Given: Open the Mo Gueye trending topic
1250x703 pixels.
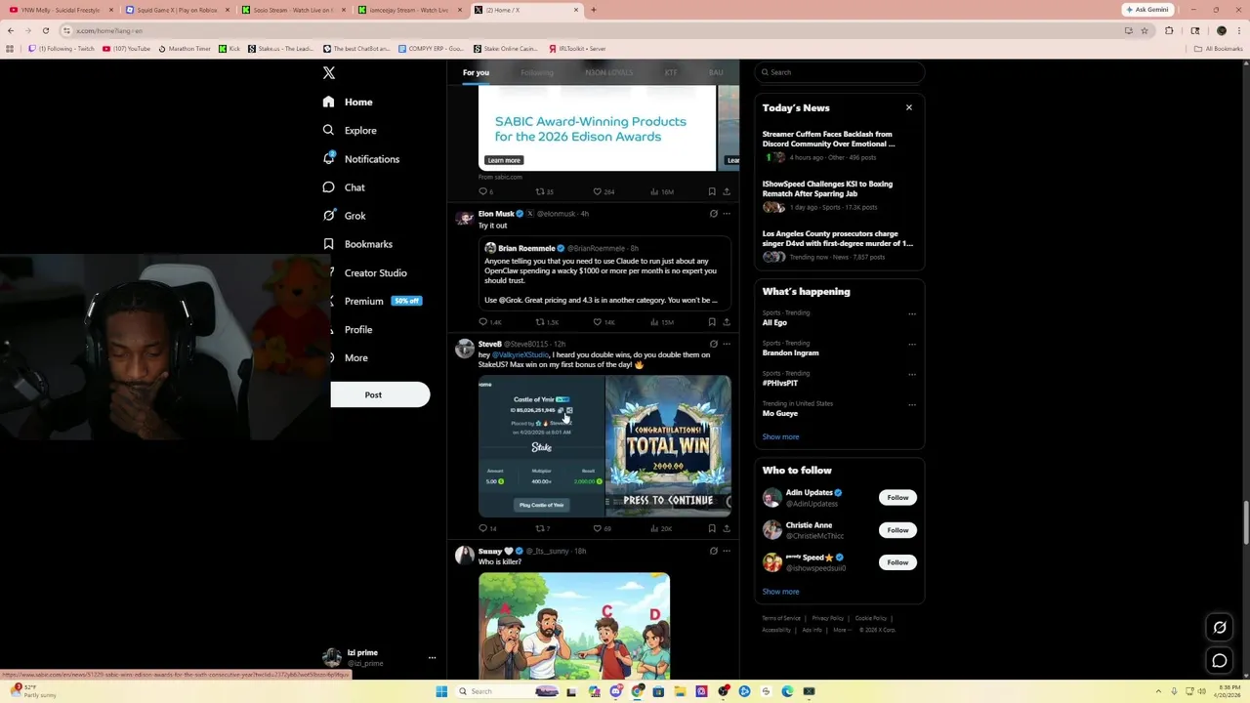Looking at the screenshot, I should click(x=780, y=413).
